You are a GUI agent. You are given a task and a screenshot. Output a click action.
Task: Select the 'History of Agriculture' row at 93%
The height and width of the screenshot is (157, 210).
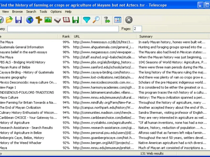105,123
